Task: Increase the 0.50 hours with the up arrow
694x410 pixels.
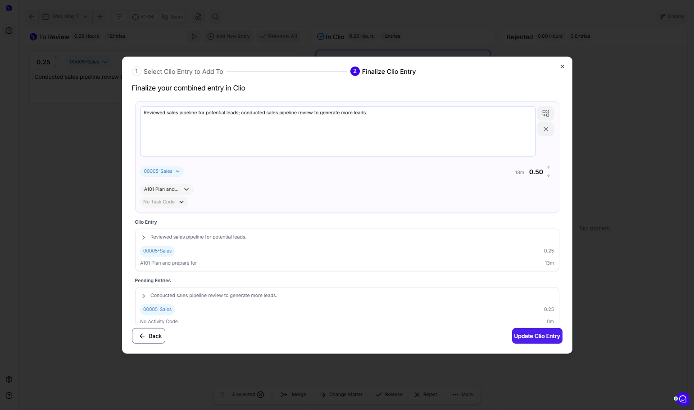Action: [x=549, y=167]
